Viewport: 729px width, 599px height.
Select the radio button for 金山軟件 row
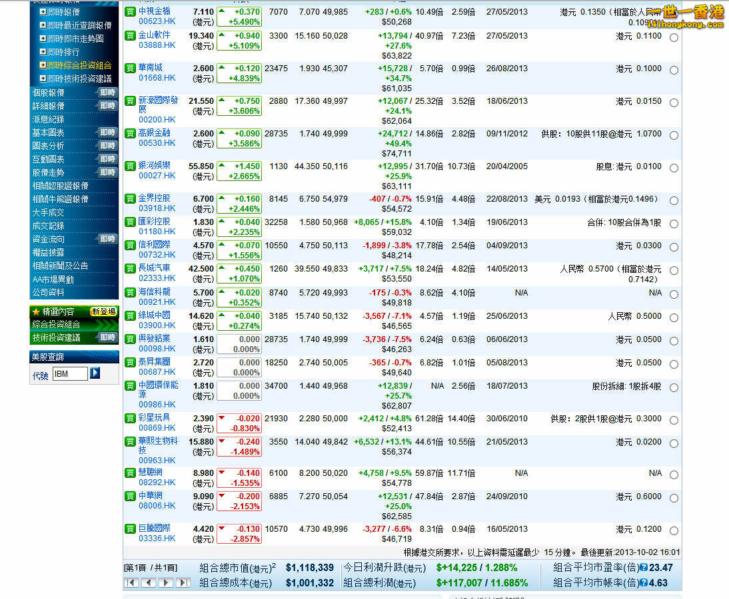click(x=674, y=38)
